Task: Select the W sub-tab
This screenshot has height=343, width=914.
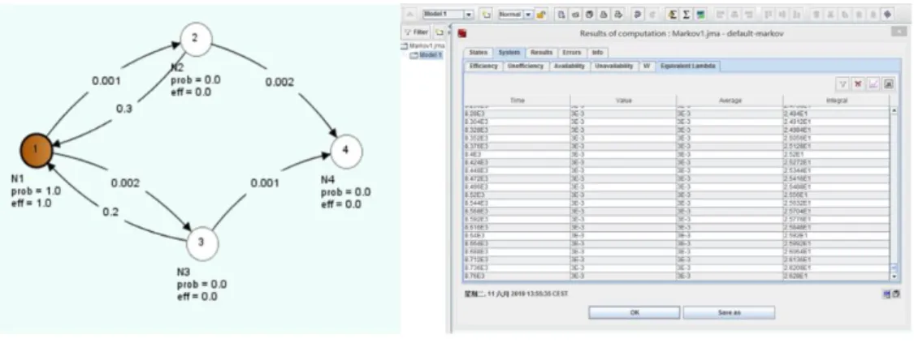Action: [647, 66]
